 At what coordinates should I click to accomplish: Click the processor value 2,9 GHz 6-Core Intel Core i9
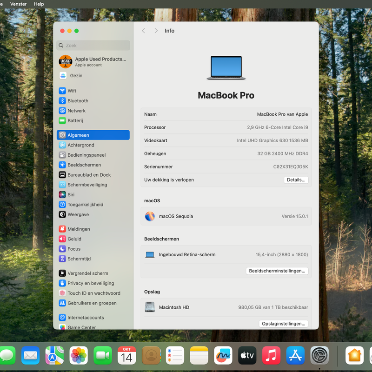click(278, 127)
